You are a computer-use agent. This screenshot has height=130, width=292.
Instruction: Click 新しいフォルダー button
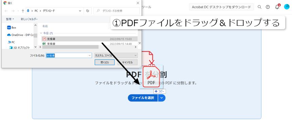[x=29, y=19]
